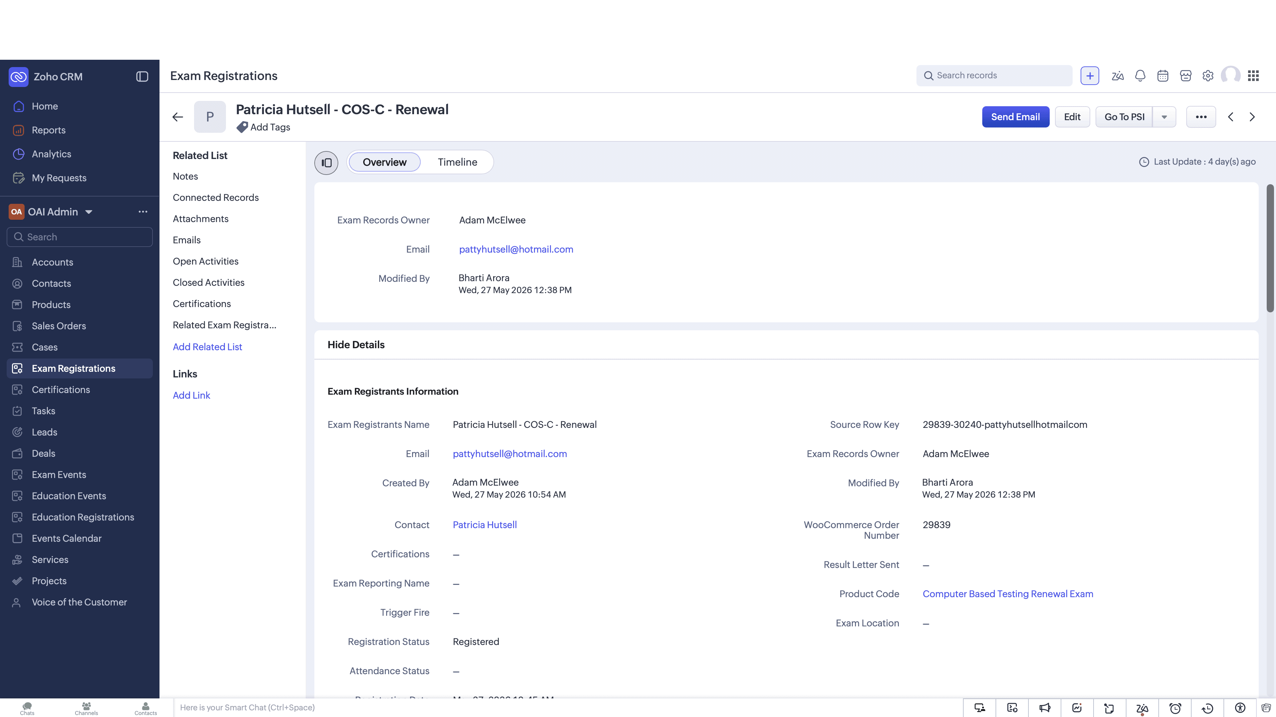Click the Smart Chat input bar
Viewport: 1276px width, 717px height.
point(568,708)
